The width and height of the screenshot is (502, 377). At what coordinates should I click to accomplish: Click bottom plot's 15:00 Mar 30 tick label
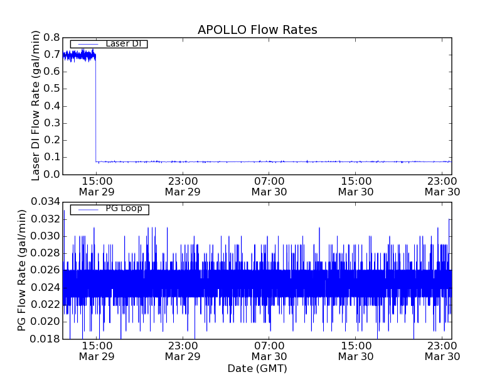(356, 351)
